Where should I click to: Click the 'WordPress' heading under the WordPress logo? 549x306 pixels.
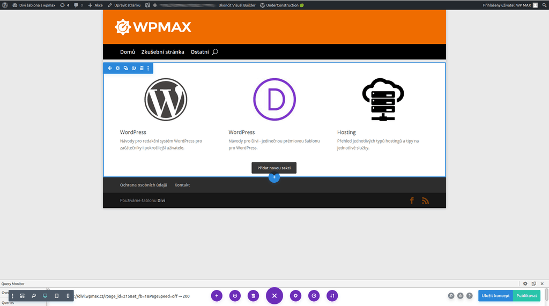133,132
